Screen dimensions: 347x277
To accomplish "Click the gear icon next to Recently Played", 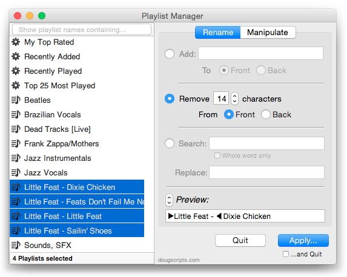I will 16,71.
